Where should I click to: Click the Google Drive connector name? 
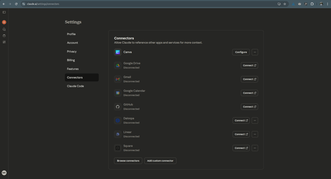[x=132, y=63]
